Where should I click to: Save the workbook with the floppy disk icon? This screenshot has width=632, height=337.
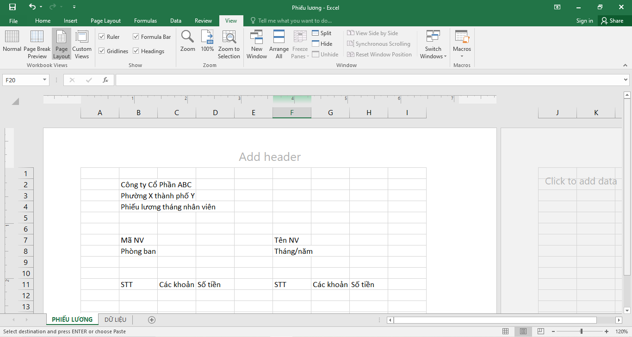tap(12, 7)
